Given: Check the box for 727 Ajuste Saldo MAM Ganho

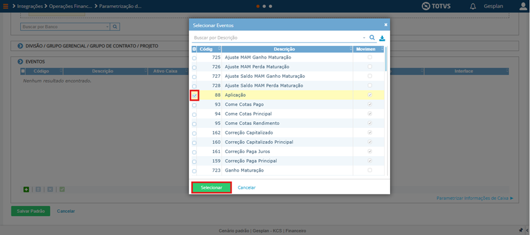Looking at the screenshot, I should [x=194, y=77].
